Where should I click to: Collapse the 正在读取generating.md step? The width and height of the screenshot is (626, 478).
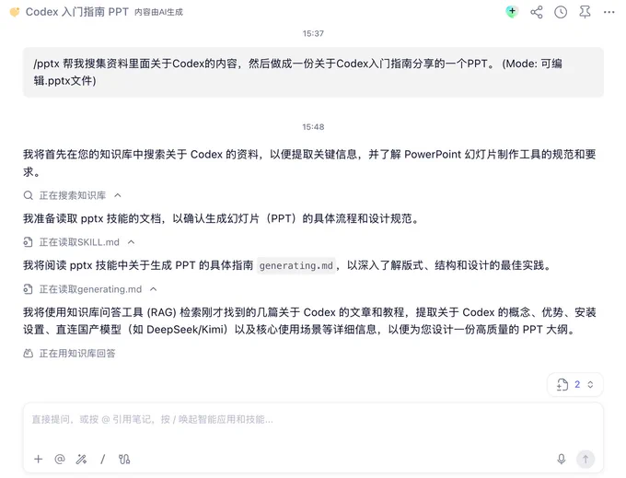coord(154,289)
